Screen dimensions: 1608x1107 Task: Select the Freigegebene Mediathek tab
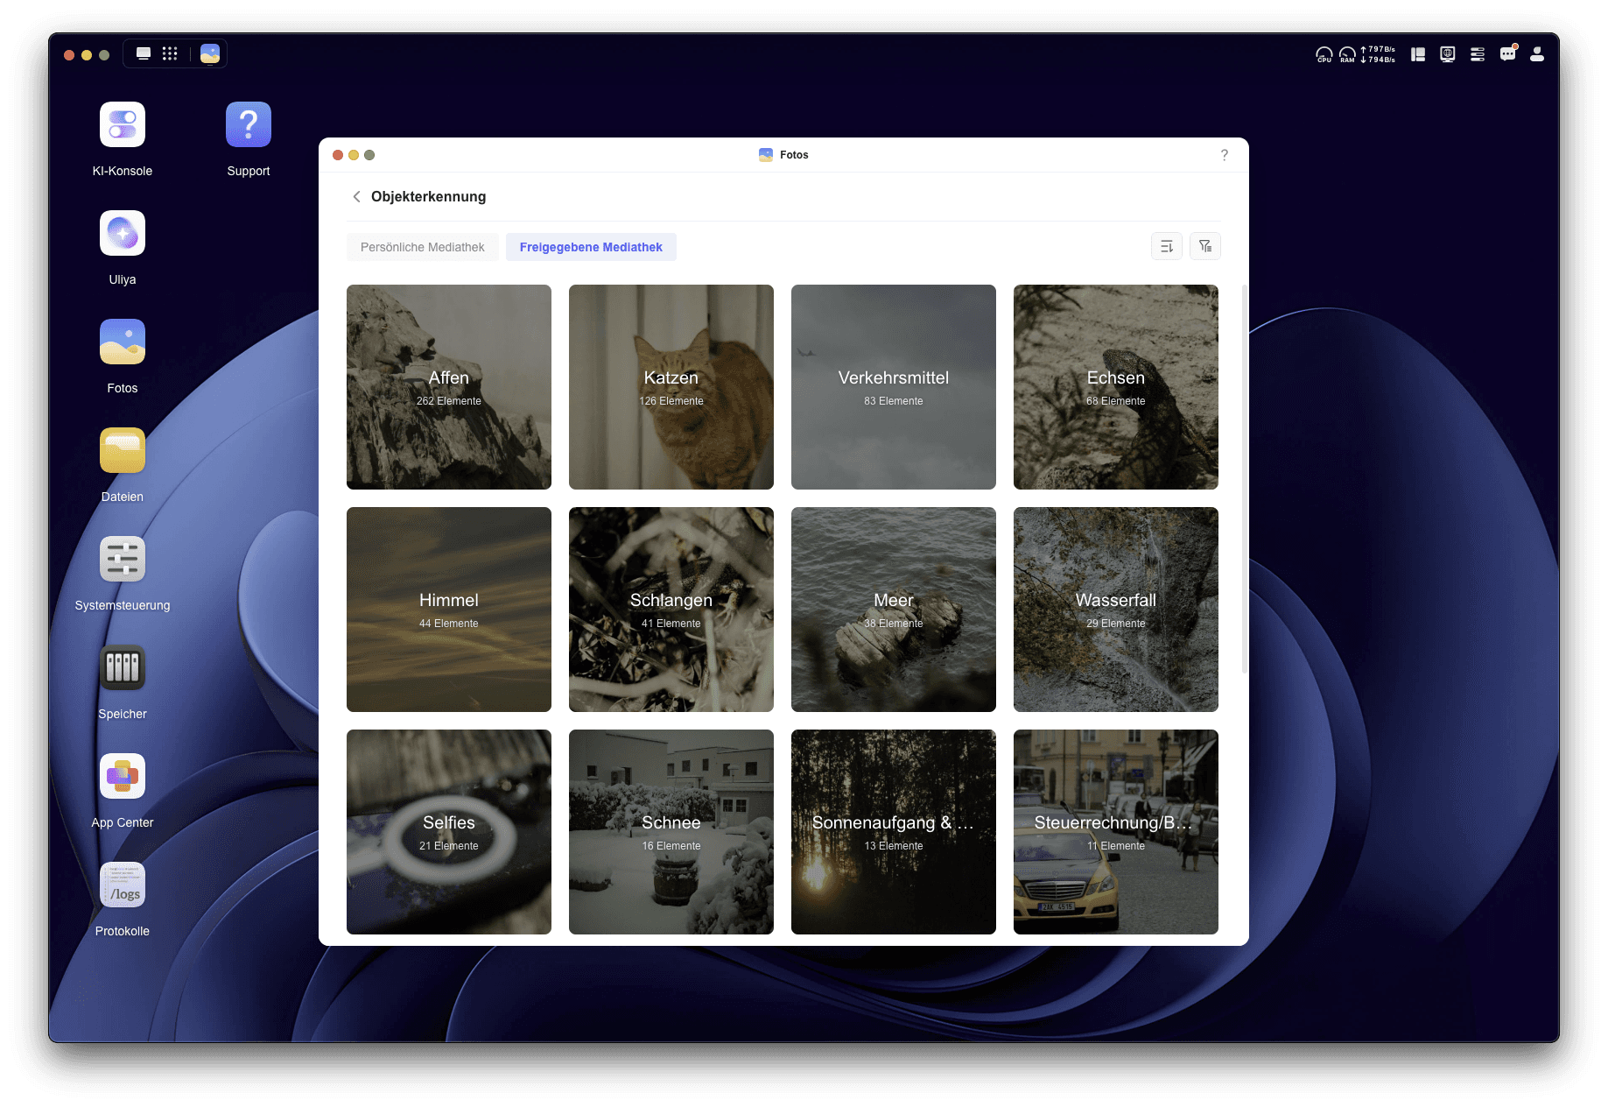(x=591, y=247)
